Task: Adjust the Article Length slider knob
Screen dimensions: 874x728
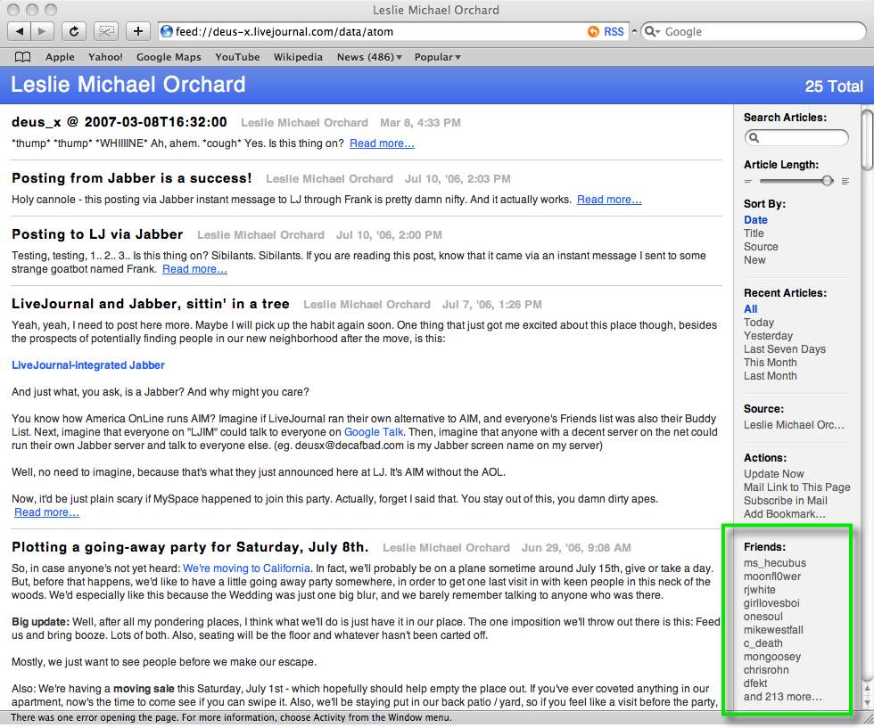Action: click(x=828, y=181)
